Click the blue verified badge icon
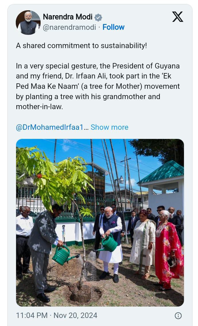The width and height of the screenshot is (198, 326). point(98,17)
